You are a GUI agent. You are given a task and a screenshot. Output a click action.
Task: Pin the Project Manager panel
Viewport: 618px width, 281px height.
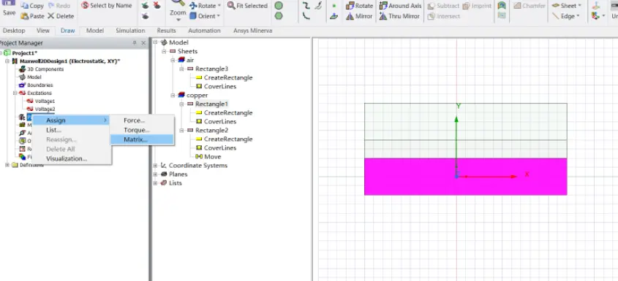(135, 43)
